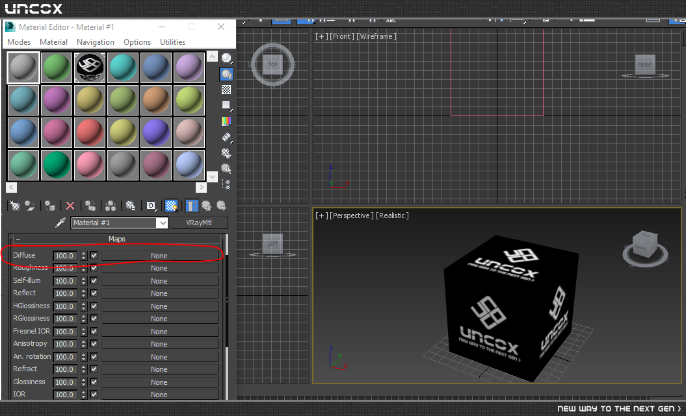Click the Top viewport ViewCube
Screen dimensions: 686x416
pos(272,65)
